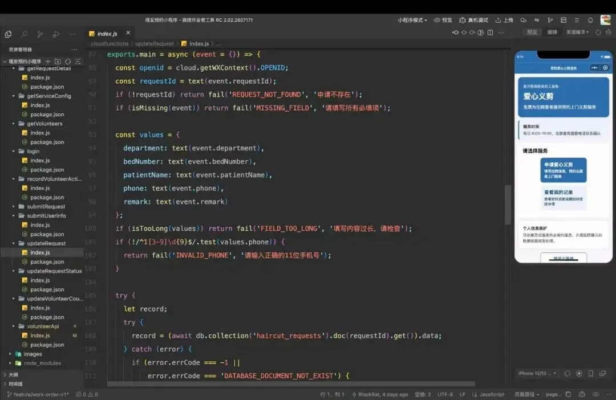This screenshot has width=616, height=400.
Task: Open the version control branch icon in toolbar
Action: pyautogui.click(x=550, y=20)
